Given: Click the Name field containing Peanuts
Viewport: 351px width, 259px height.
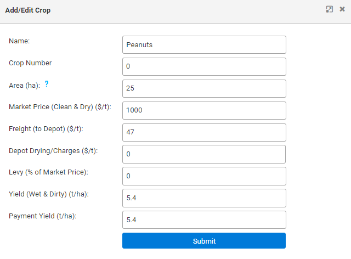Looking at the screenshot, I should tap(204, 45).
